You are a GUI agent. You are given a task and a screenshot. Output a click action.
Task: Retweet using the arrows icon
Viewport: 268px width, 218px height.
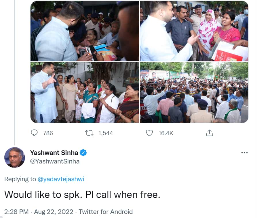(x=90, y=133)
